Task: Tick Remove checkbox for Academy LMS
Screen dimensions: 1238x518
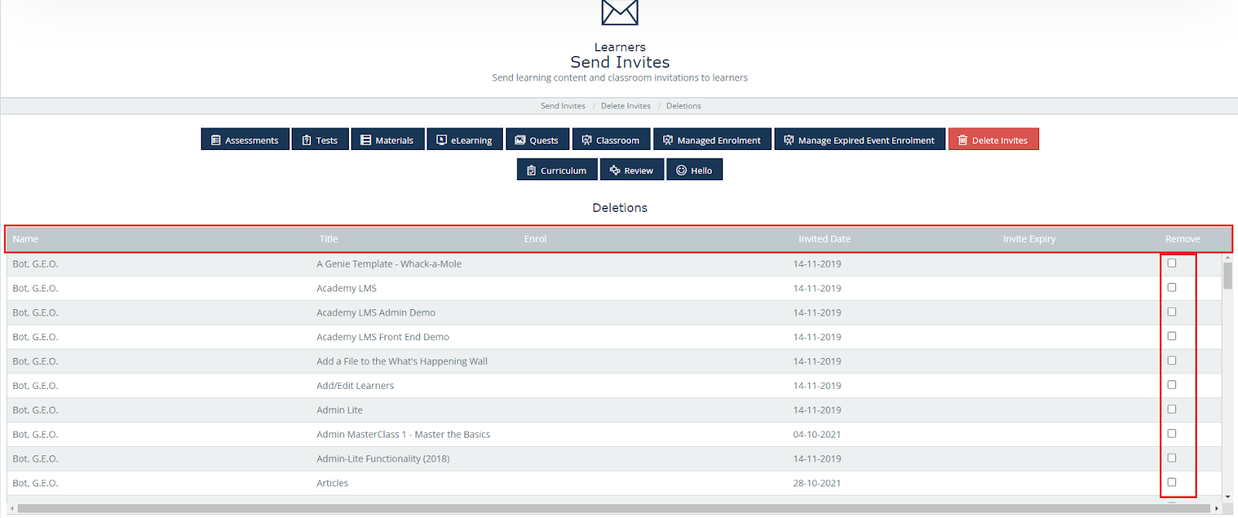Action: (1171, 288)
